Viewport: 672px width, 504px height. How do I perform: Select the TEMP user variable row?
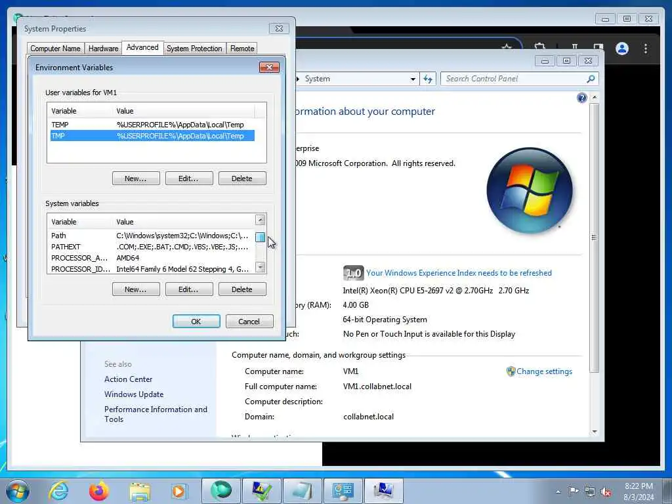point(152,125)
